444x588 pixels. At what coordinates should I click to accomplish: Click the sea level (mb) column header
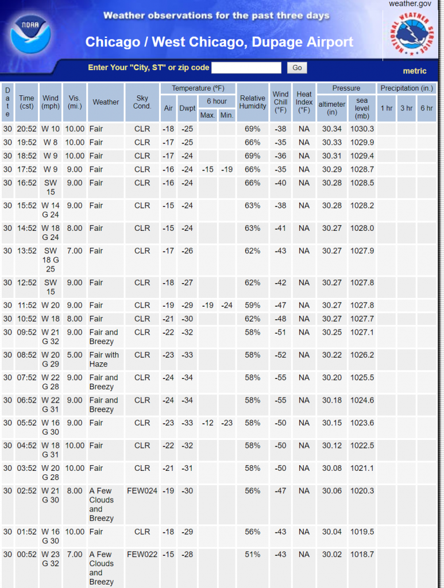coord(362,109)
